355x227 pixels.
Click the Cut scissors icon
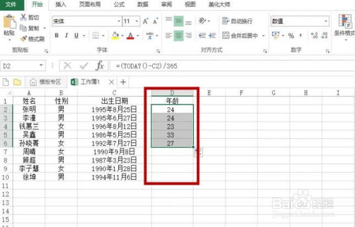(23, 17)
